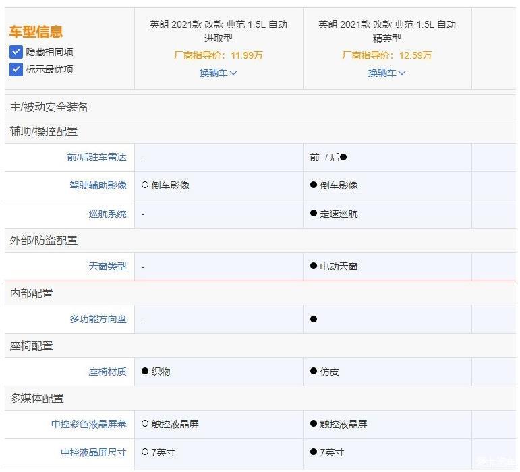The image size is (520, 472).
Task: Select the 座椅配置 section header
Action: [x=260, y=346]
